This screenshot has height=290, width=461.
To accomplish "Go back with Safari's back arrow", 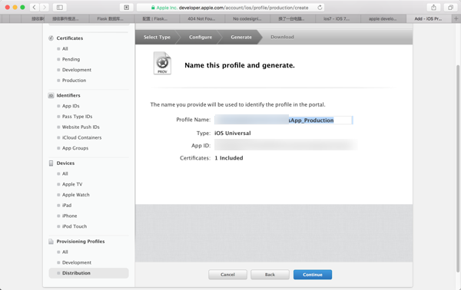I will [34, 8].
